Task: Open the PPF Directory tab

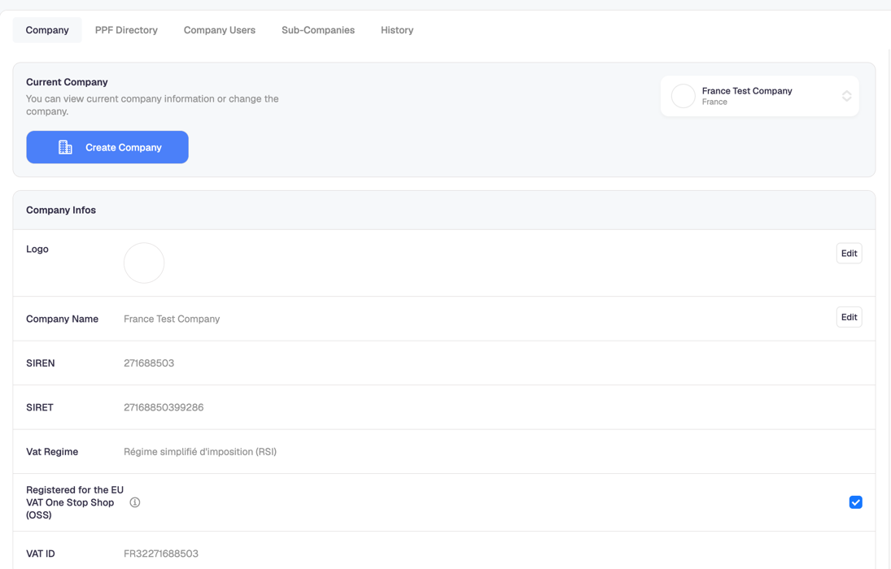Action: coord(126,30)
